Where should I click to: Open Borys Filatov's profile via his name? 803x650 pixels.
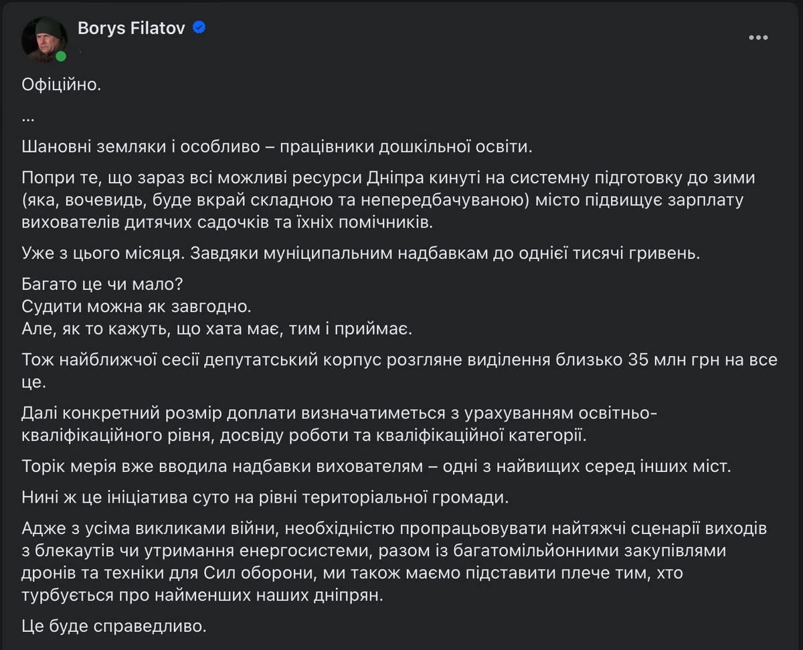tap(130, 28)
